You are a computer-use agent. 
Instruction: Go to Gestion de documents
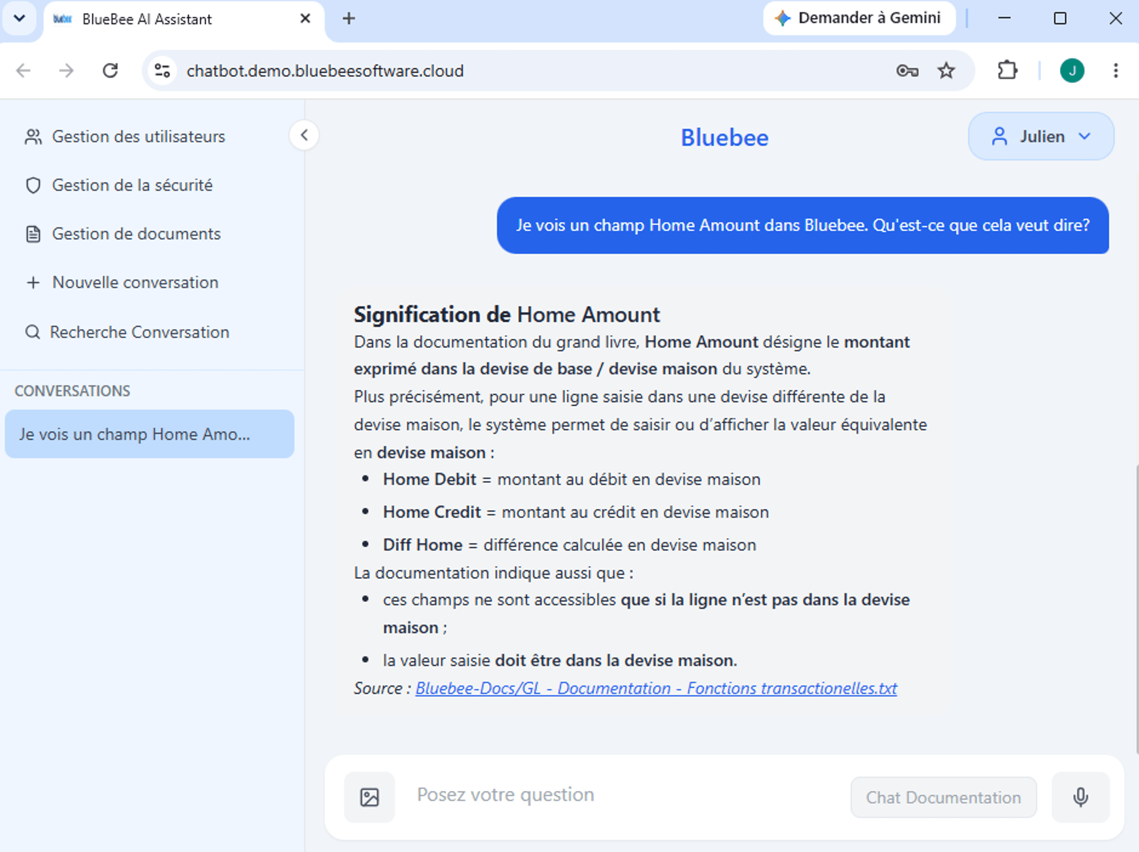coord(123,234)
